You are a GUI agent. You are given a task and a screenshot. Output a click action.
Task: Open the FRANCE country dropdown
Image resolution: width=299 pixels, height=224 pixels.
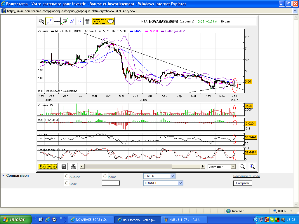pyautogui.click(x=163, y=183)
